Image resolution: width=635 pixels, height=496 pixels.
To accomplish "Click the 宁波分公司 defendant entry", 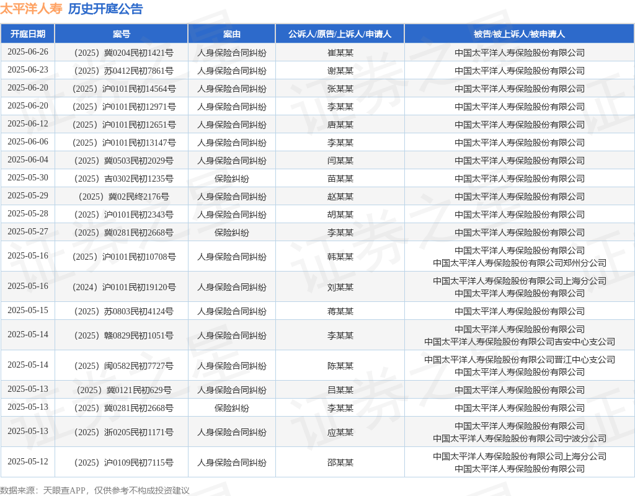I will tap(520, 438).
